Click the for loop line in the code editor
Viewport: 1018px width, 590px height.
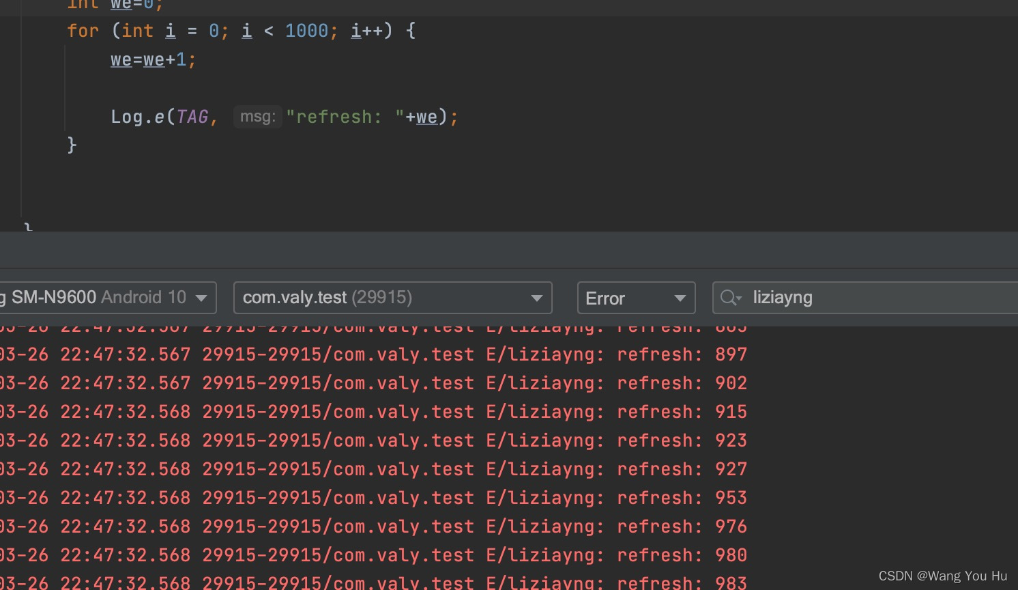(x=242, y=31)
